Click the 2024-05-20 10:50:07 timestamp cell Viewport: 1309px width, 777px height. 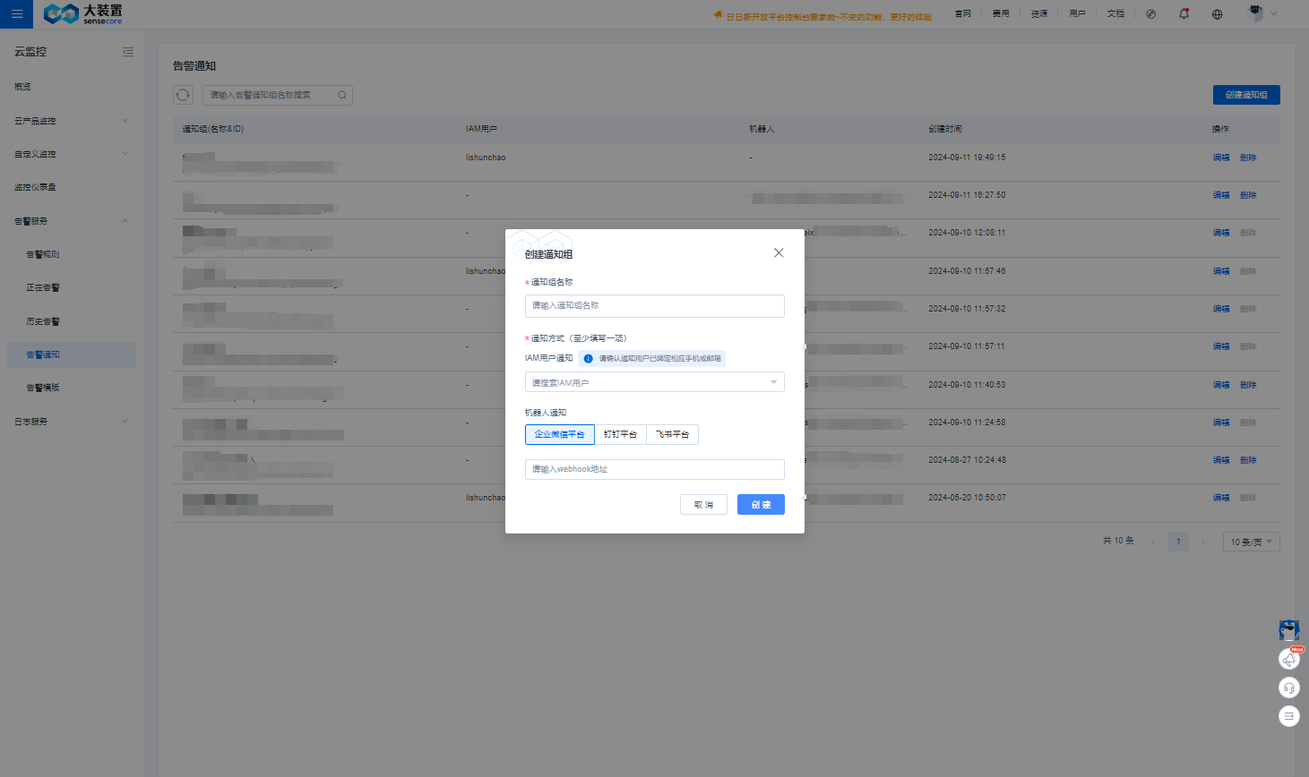967,498
